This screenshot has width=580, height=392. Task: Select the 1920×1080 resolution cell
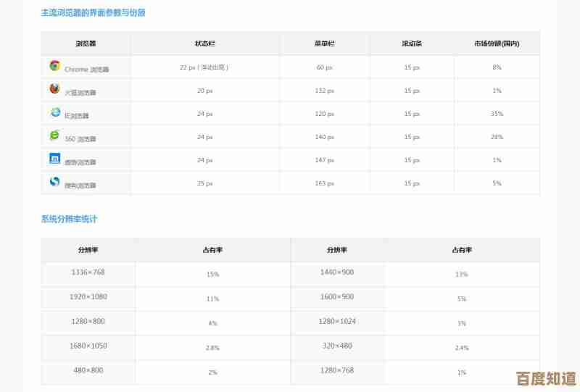click(88, 297)
